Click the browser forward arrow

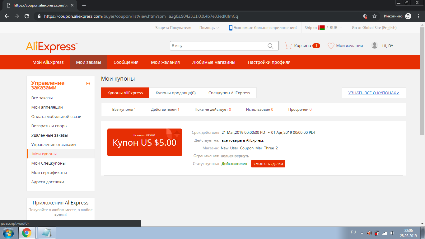(17, 16)
